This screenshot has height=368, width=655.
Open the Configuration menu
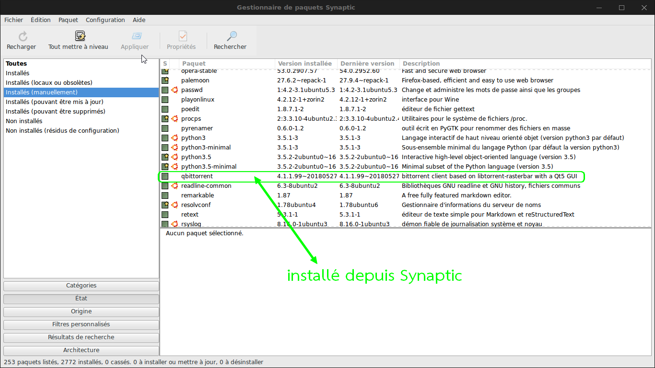[x=105, y=20]
